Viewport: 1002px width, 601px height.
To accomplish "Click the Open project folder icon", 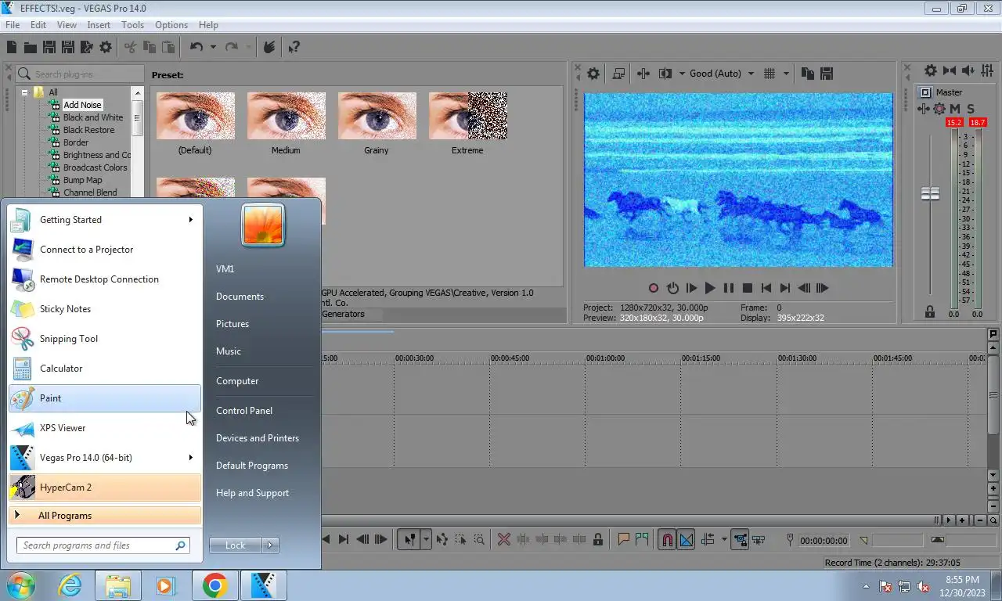I will pyautogui.click(x=30, y=48).
